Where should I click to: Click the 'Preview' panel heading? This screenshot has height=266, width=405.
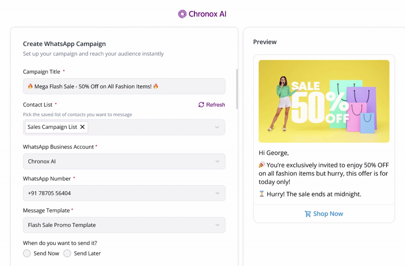click(x=265, y=42)
